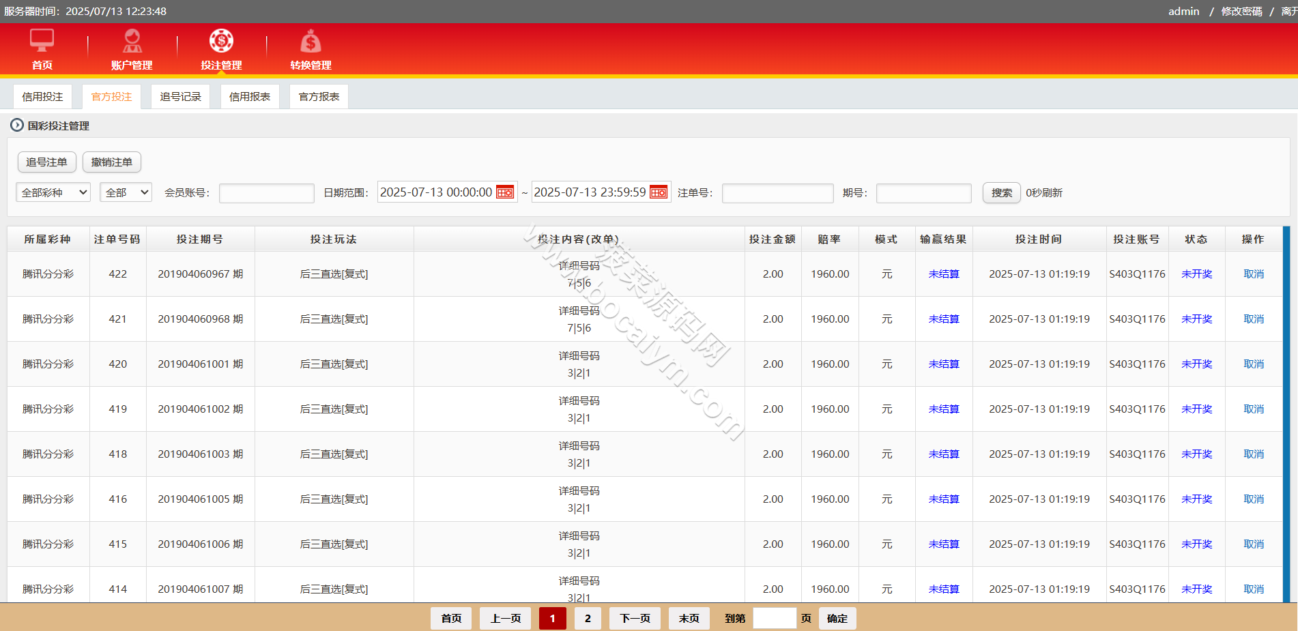The width and height of the screenshot is (1298, 631).
Task: Cancel bet order 419
Action: click(1253, 409)
